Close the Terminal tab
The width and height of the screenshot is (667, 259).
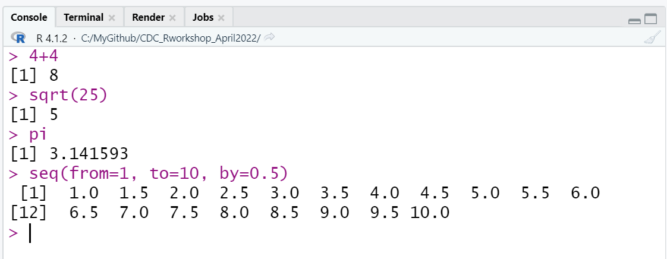tap(112, 18)
